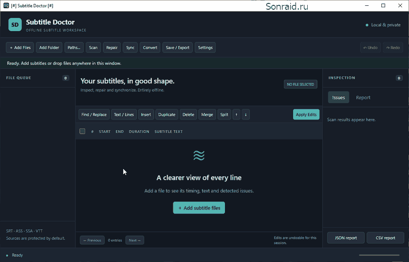
Task: Open the Convert tool
Action: click(x=150, y=48)
